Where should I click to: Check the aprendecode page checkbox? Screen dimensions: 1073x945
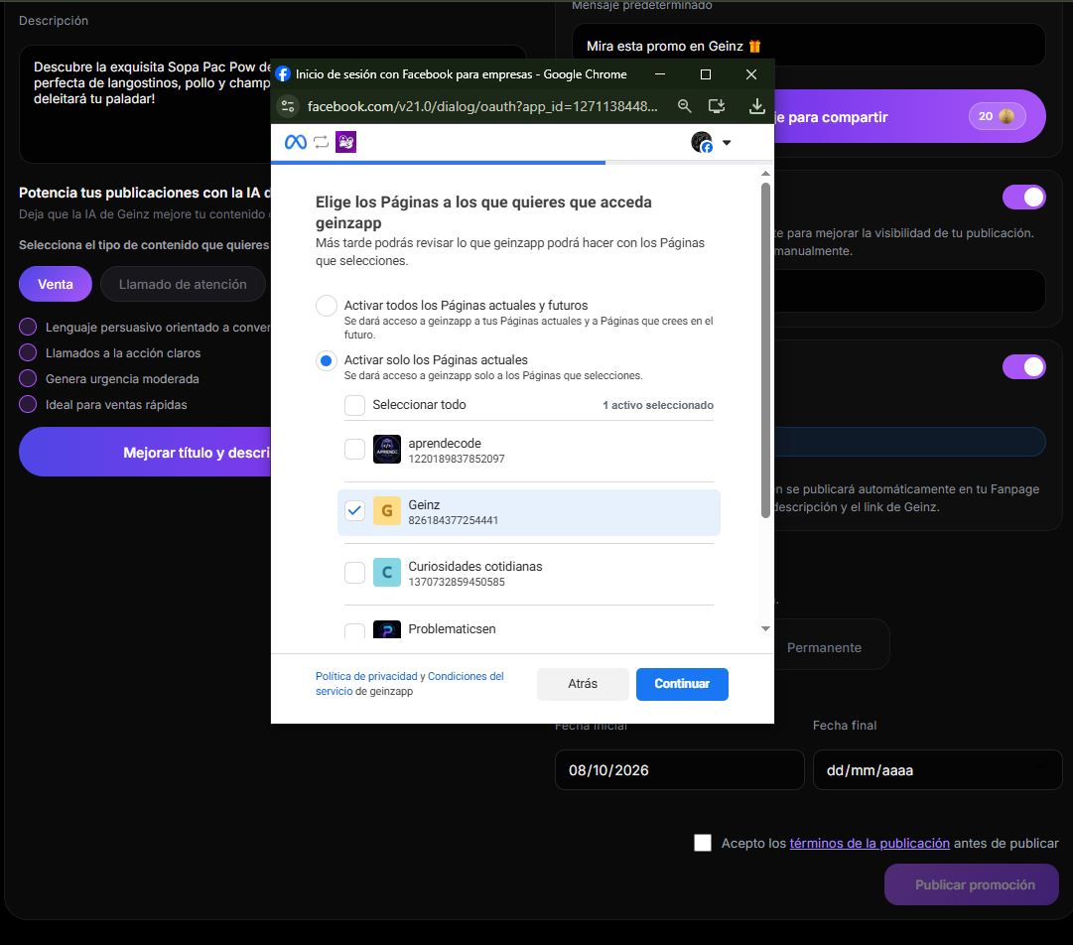pyautogui.click(x=354, y=450)
